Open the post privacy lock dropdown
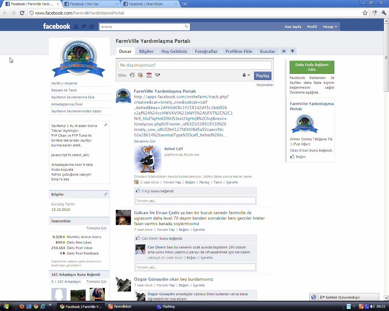 (x=246, y=75)
